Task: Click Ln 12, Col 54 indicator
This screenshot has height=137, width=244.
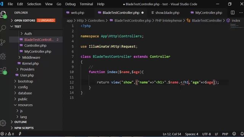Action: click(x=172, y=134)
